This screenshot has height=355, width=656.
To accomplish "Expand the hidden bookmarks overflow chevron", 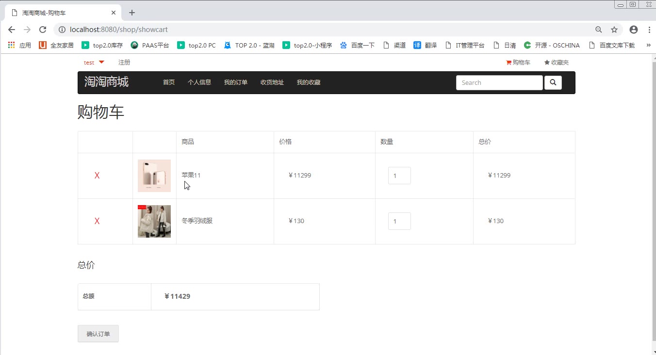I will tap(648, 45).
